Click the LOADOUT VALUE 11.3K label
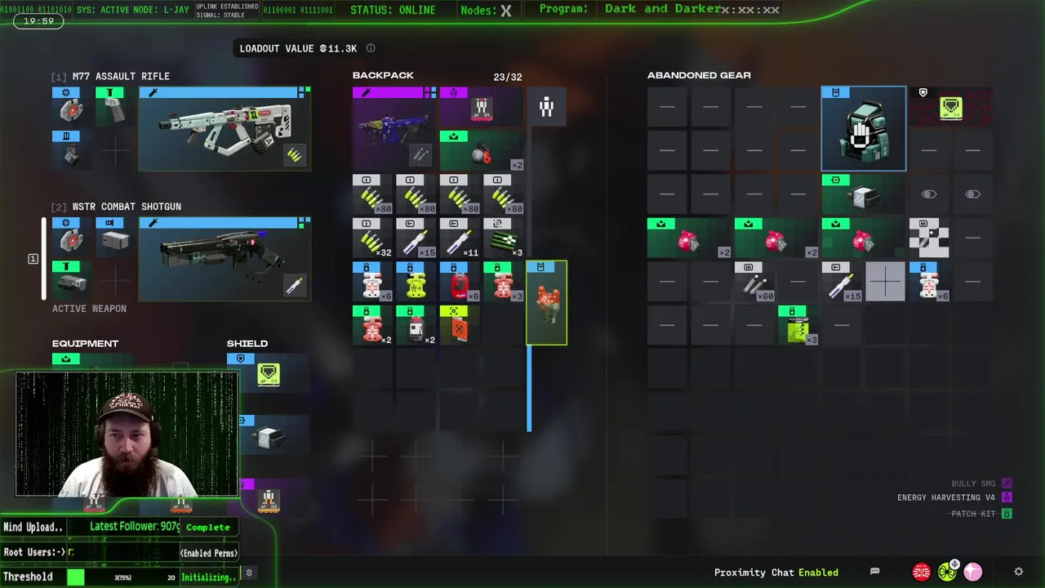Image resolution: width=1045 pixels, height=588 pixels. 298,48
